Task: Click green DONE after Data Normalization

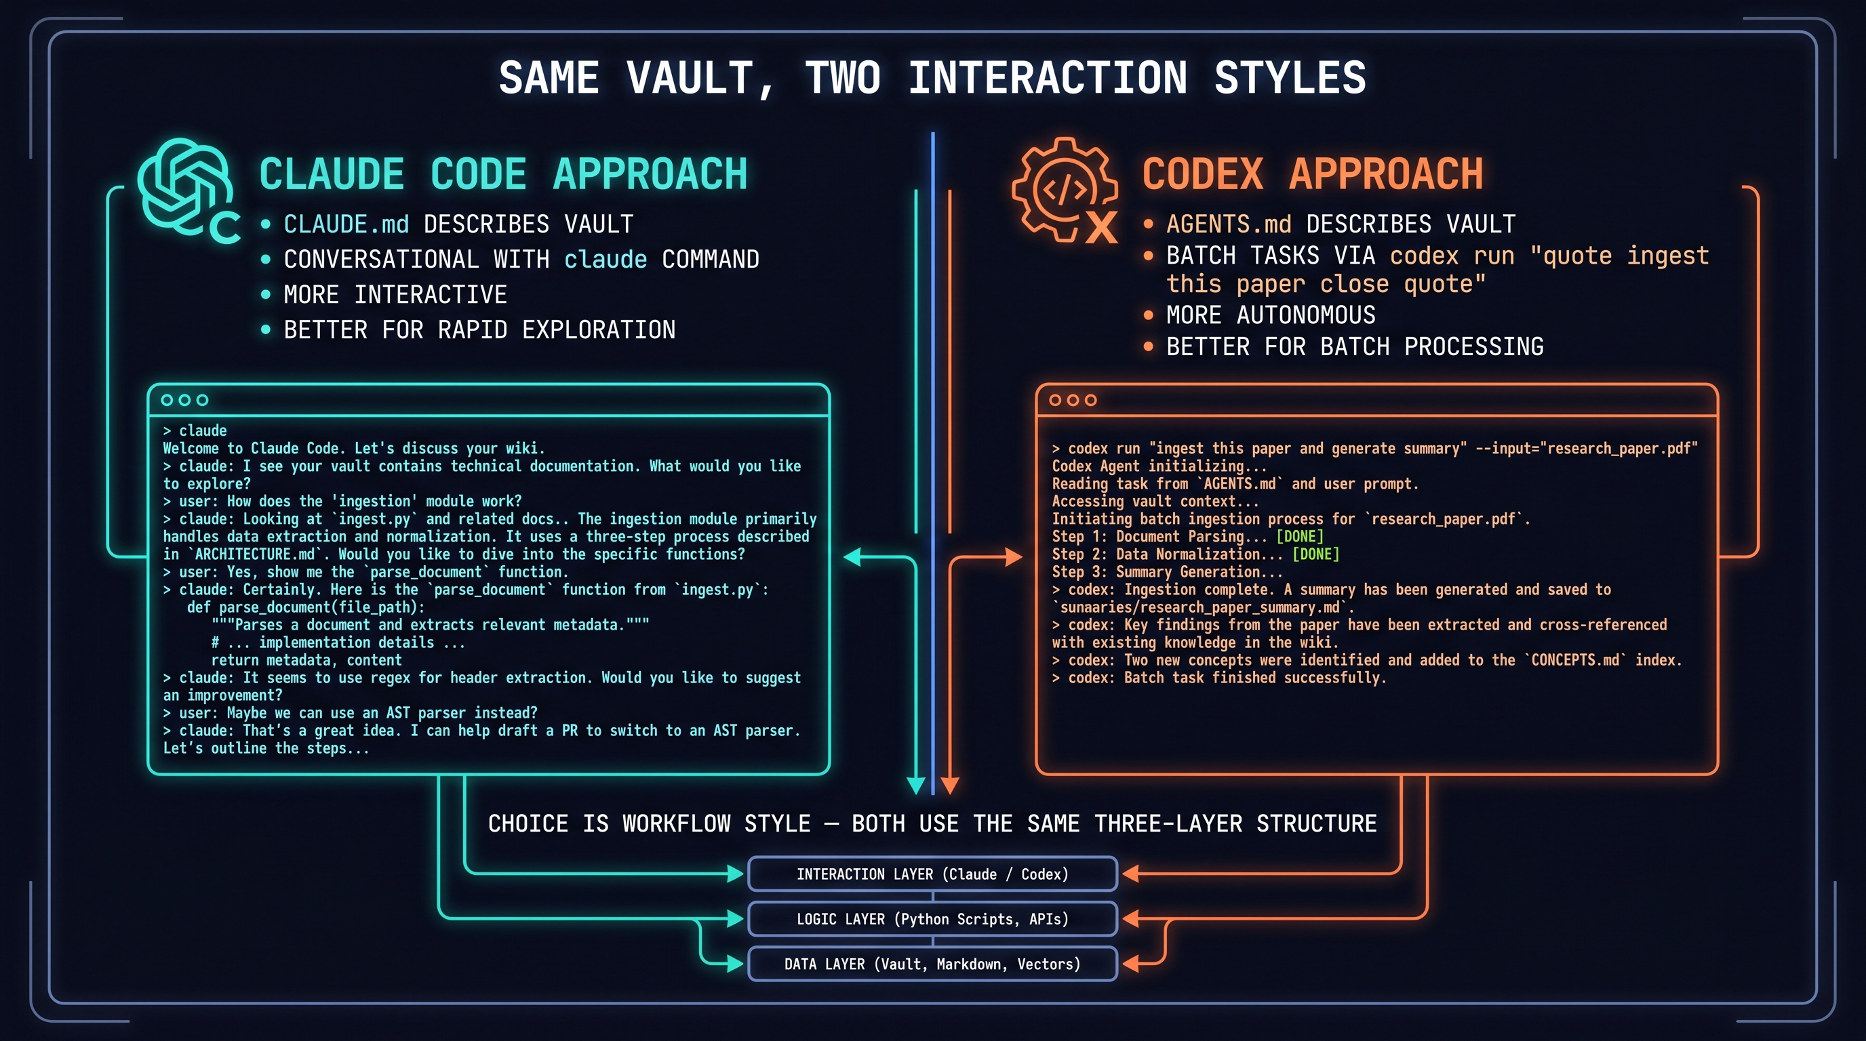Action: [x=1315, y=554]
